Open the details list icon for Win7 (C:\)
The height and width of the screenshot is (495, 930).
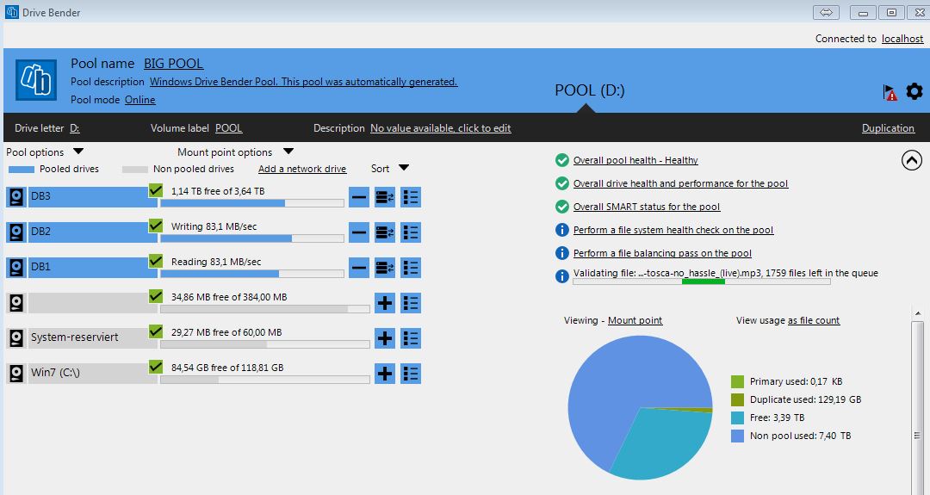[x=411, y=374]
